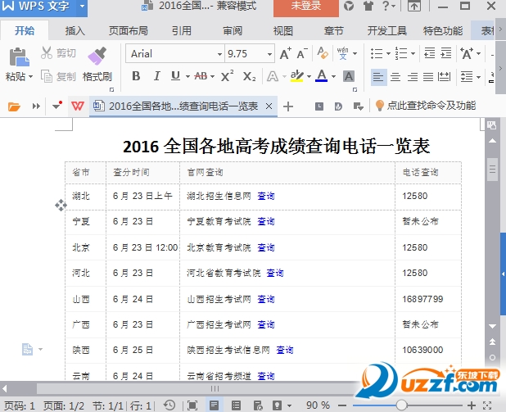The width and height of the screenshot is (506, 412).
Task: Switch to the 插入 ribbon tab
Action: click(x=75, y=31)
